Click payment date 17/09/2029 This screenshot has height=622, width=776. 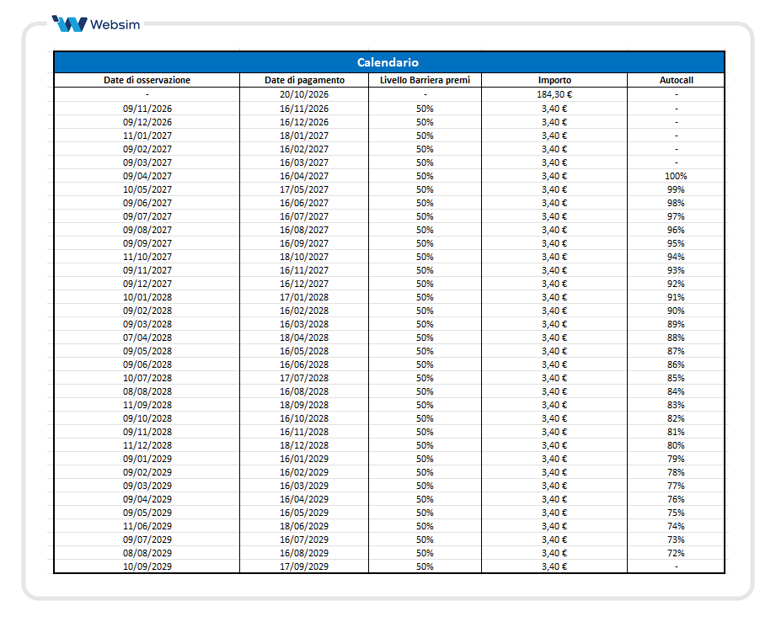pyautogui.click(x=304, y=566)
